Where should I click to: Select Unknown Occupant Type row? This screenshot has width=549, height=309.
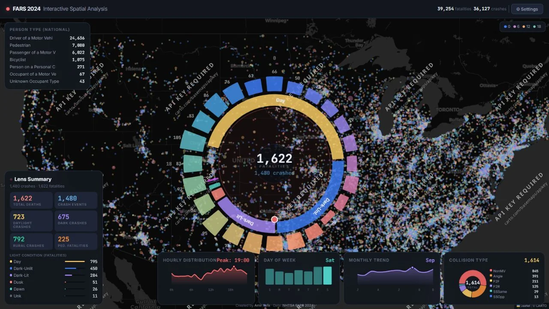tap(47, 81)
